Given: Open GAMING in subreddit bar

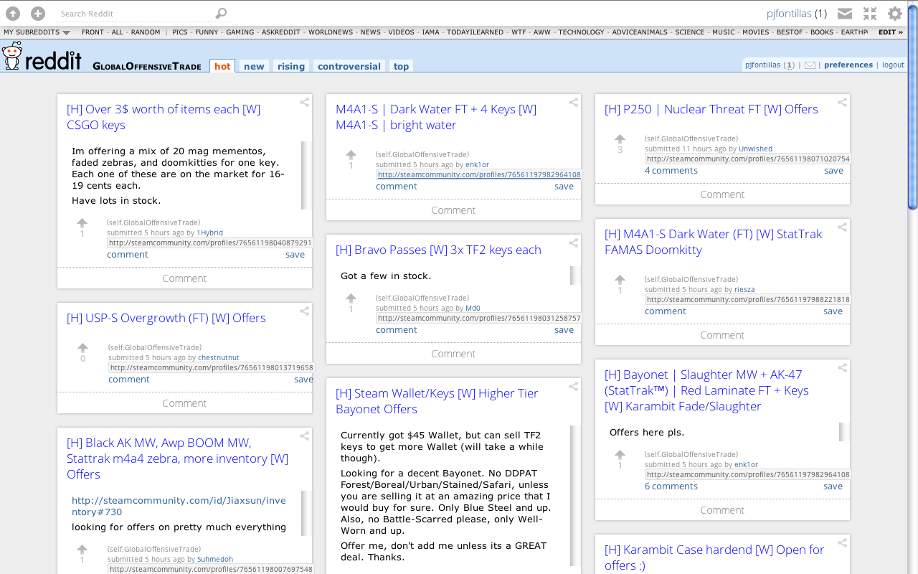Looking at the screenshot, I should pyautogui.click(x=240, y=32).
